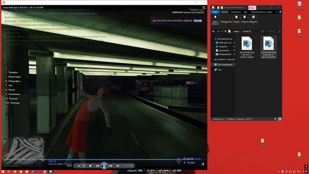Stop playback in the media player
Screen dimensions: 309x174
click(x=90, y=166)
